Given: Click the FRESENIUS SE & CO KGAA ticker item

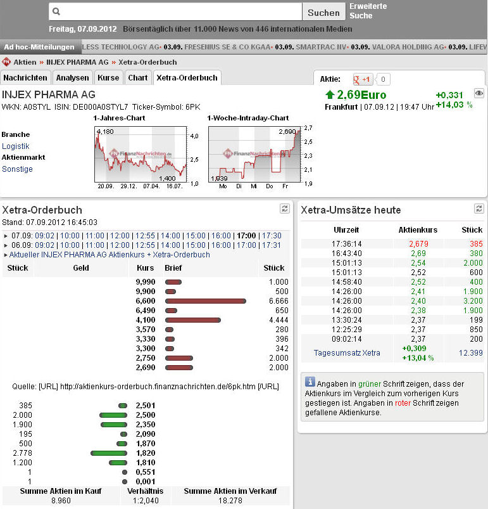Looking at the screenshot, I should 227,47.
